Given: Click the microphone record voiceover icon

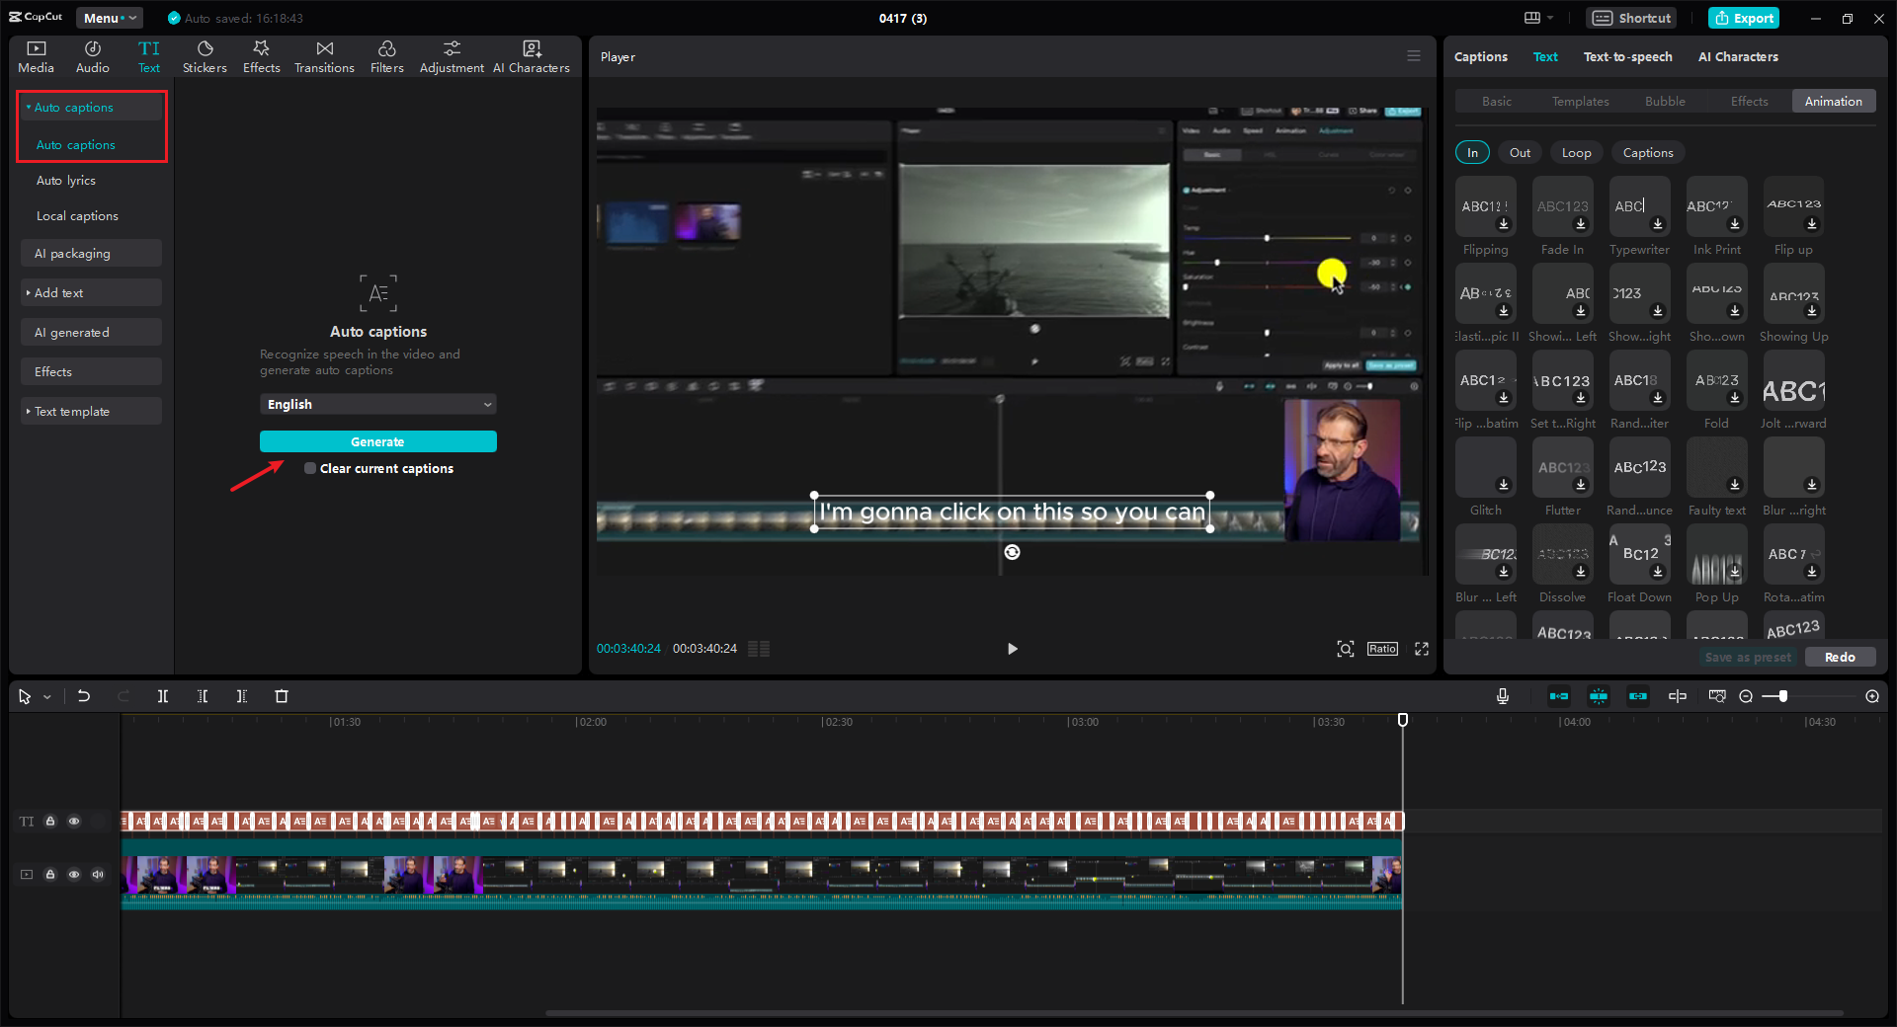Looking at the screenshot, I should (1502, 696).
